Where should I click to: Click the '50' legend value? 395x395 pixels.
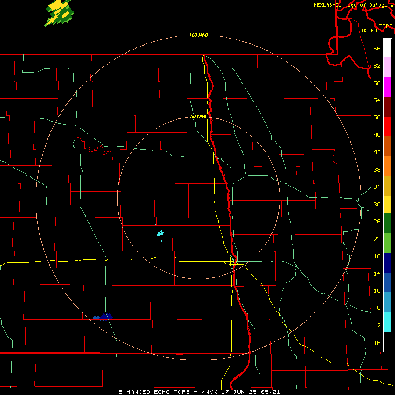377,117
